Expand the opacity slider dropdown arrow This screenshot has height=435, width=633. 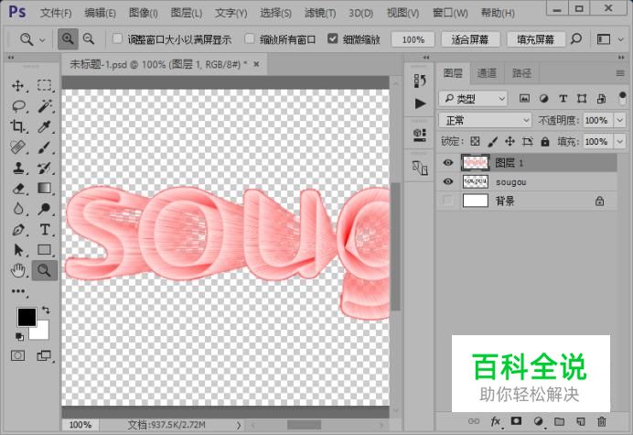620,120
